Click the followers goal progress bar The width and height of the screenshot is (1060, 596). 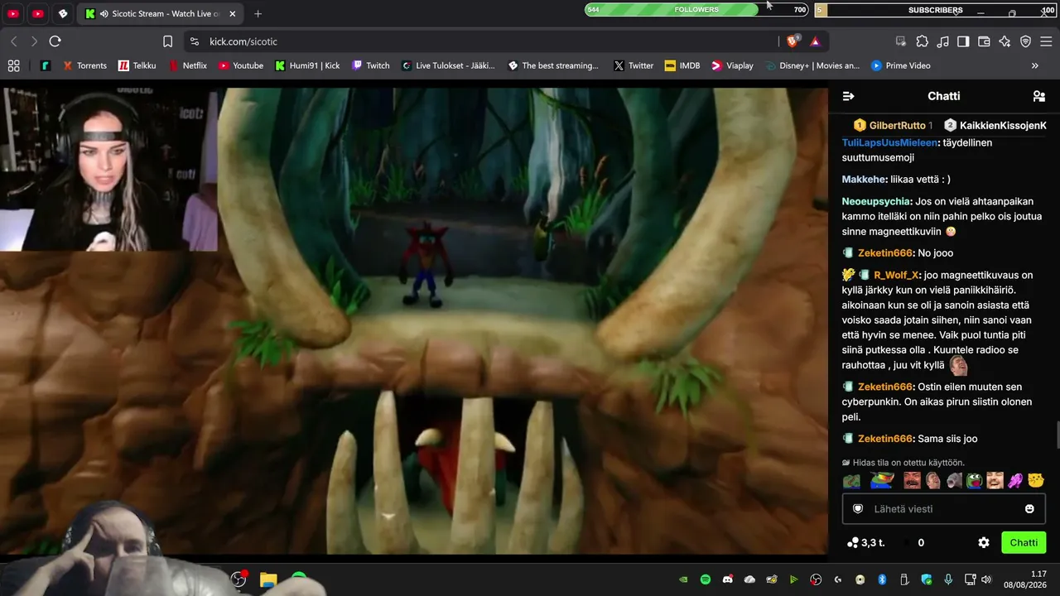[x=696, y=10]
